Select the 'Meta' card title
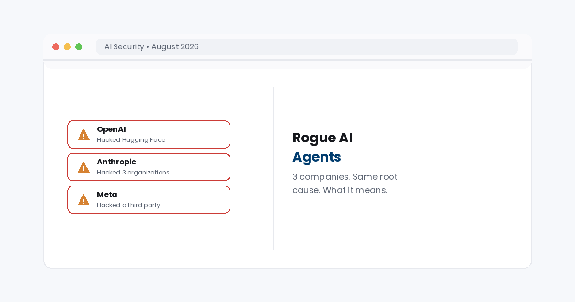Viewport: 575px width, 302px height. point(107,195)
